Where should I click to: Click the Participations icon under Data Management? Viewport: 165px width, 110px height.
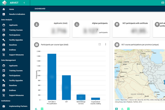pos(4,75)
